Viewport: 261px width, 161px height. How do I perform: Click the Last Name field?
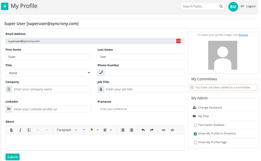pos(141,57)
